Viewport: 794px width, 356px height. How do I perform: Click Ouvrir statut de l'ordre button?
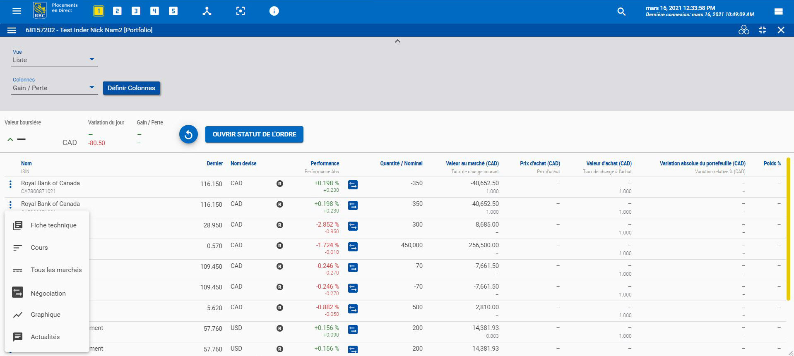[x=254, y=134]
